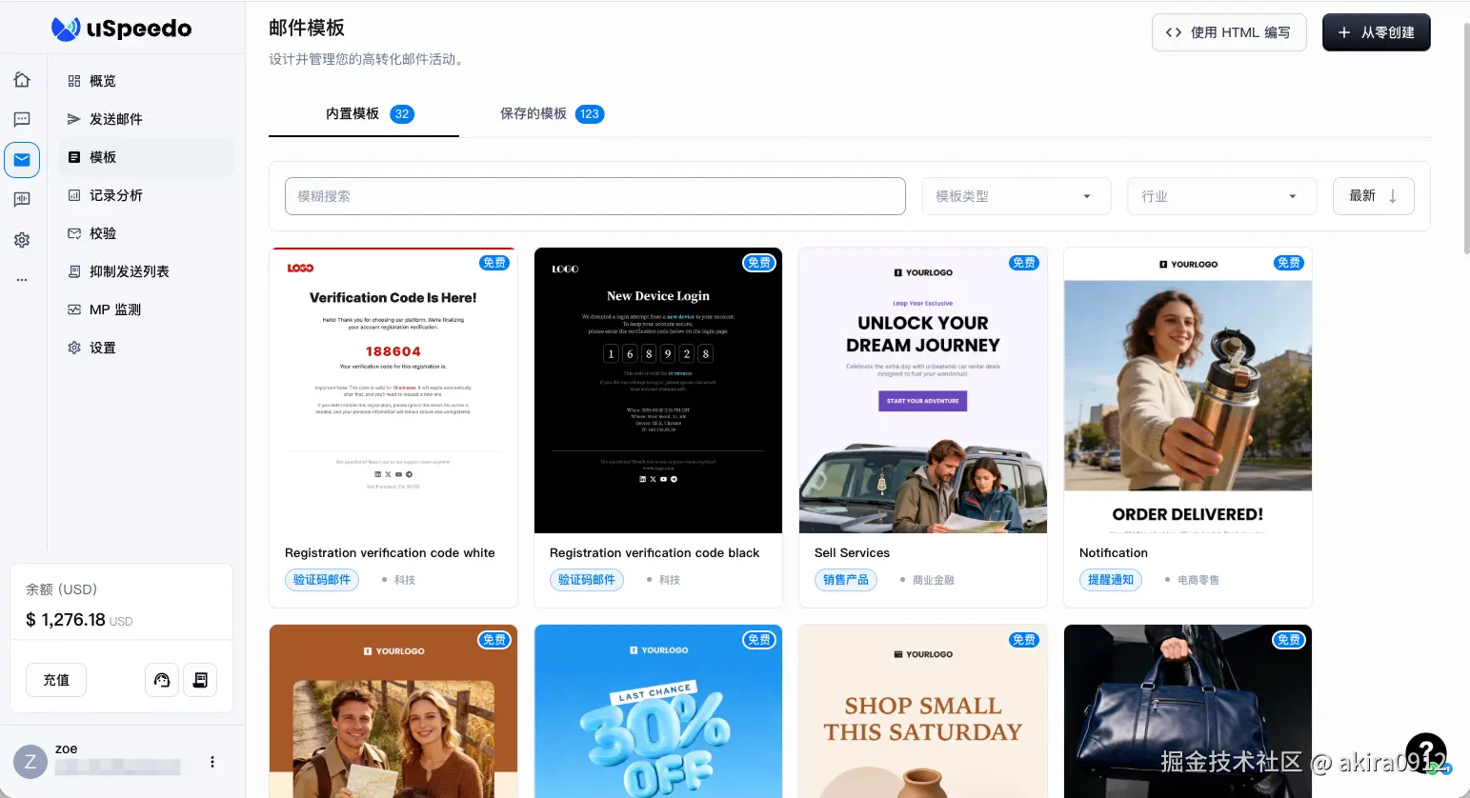Screen dimensions: 1470x798
Task: Open 记录分析 in the sidebar
Action: [x=147, y=195]
